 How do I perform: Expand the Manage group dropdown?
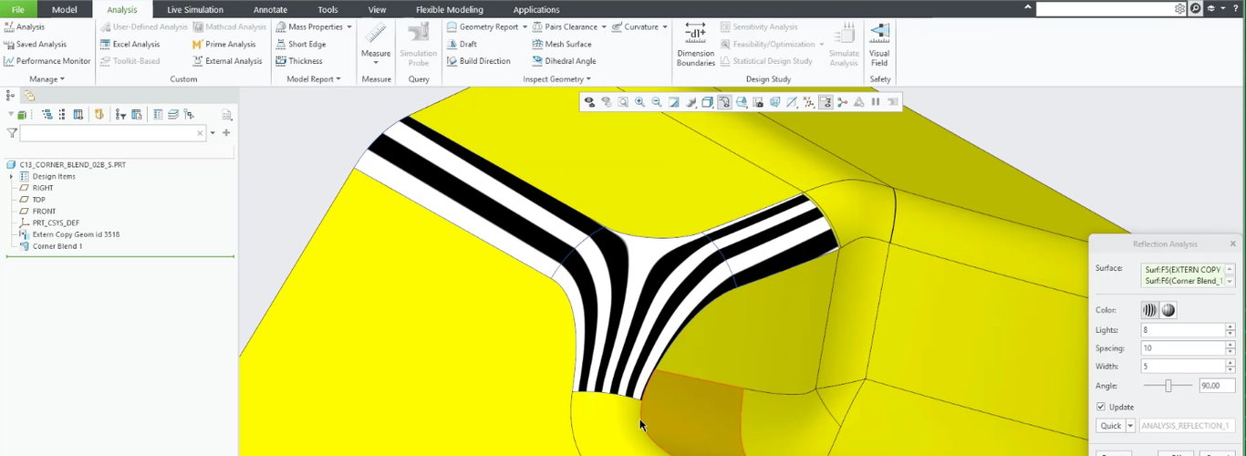(47, 79)
